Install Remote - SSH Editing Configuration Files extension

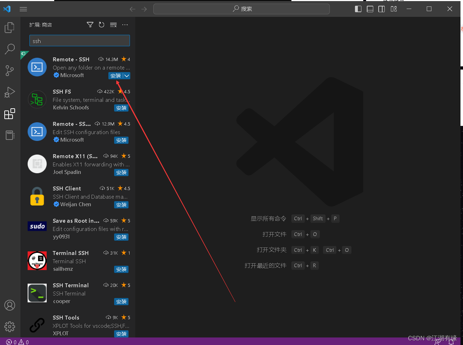[x=121, y=140]
